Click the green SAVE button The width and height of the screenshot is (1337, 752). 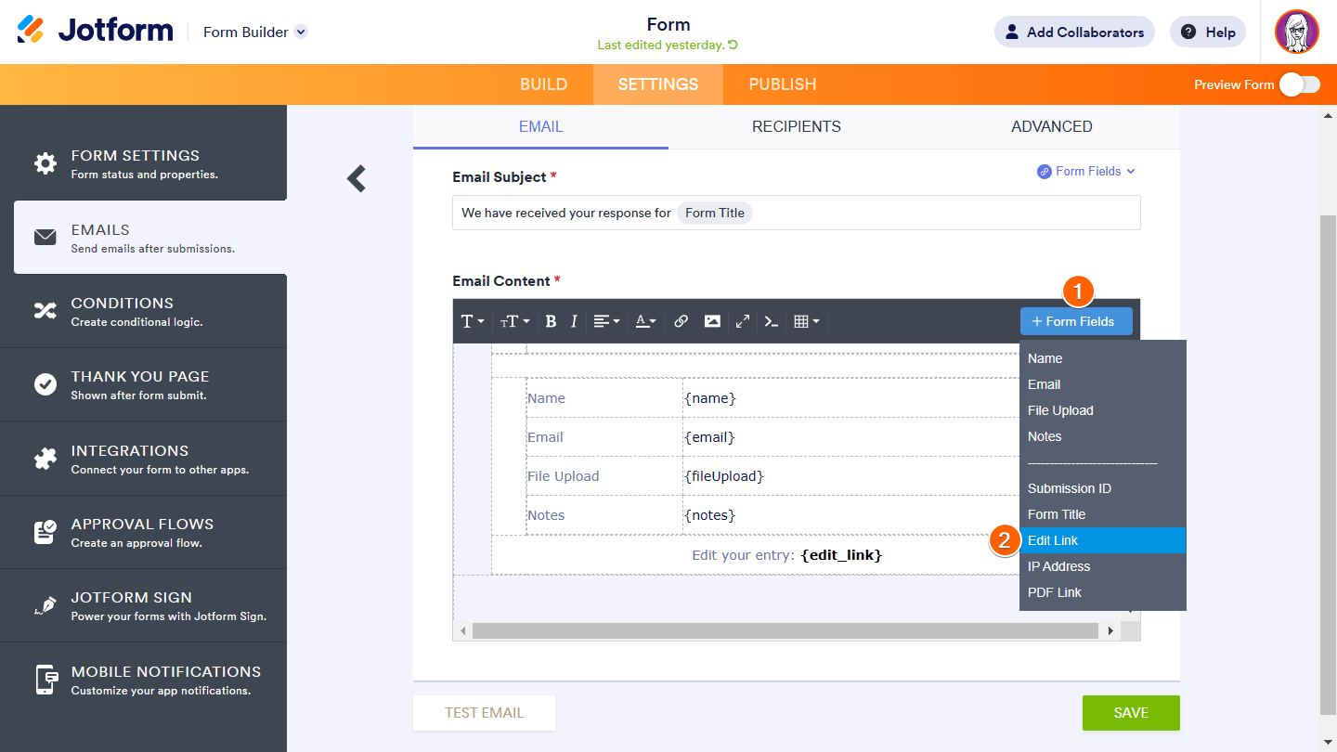1131,713
